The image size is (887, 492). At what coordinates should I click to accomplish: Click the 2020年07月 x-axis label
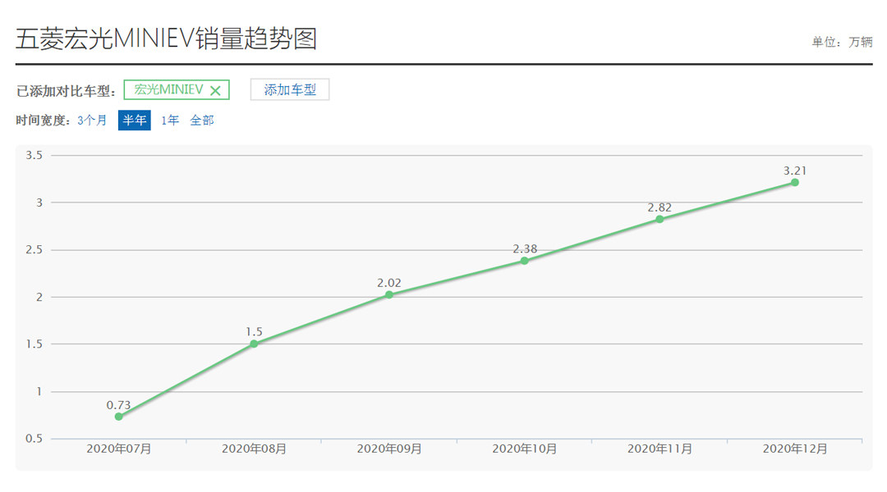(x=119, y=449)
